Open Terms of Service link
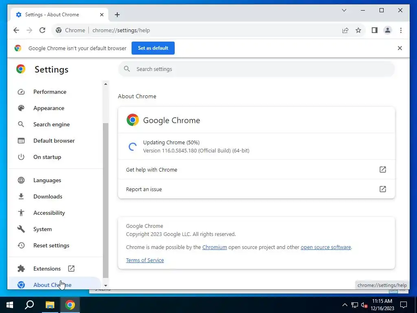417x313 pixels. point(145,260)
